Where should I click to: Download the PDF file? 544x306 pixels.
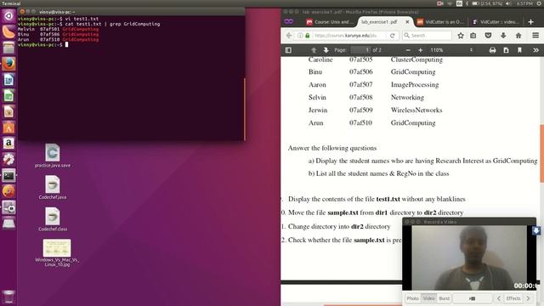tap(506, 50)
